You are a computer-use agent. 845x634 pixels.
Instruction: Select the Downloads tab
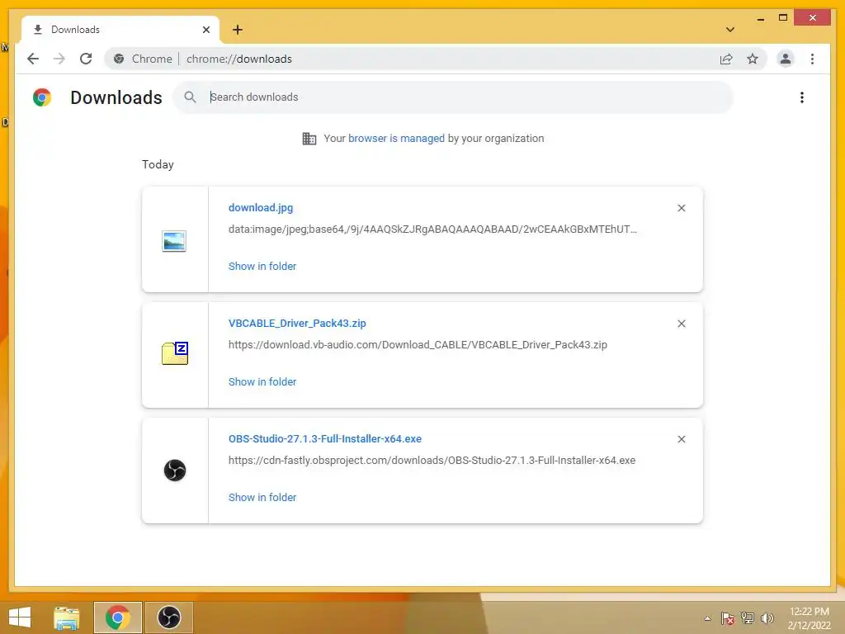[x=120, y=30]
